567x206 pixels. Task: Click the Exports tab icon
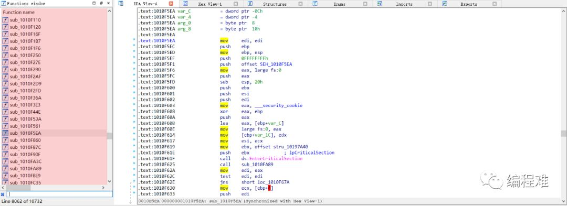point(445,4)
